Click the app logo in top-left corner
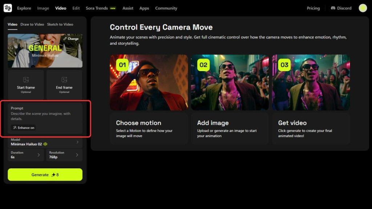Viewport: 372px width, 209px height. coord(8,8)
